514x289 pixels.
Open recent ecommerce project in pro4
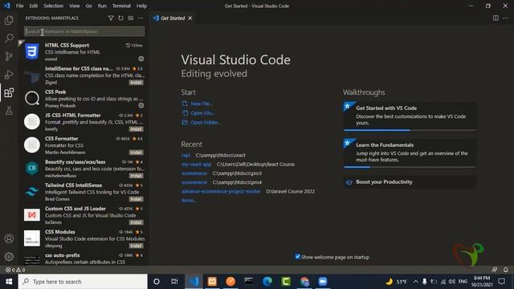click(x=194, y=182)
